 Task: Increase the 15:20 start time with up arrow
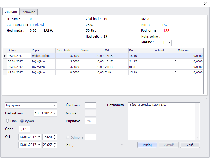tap(55, 136)
